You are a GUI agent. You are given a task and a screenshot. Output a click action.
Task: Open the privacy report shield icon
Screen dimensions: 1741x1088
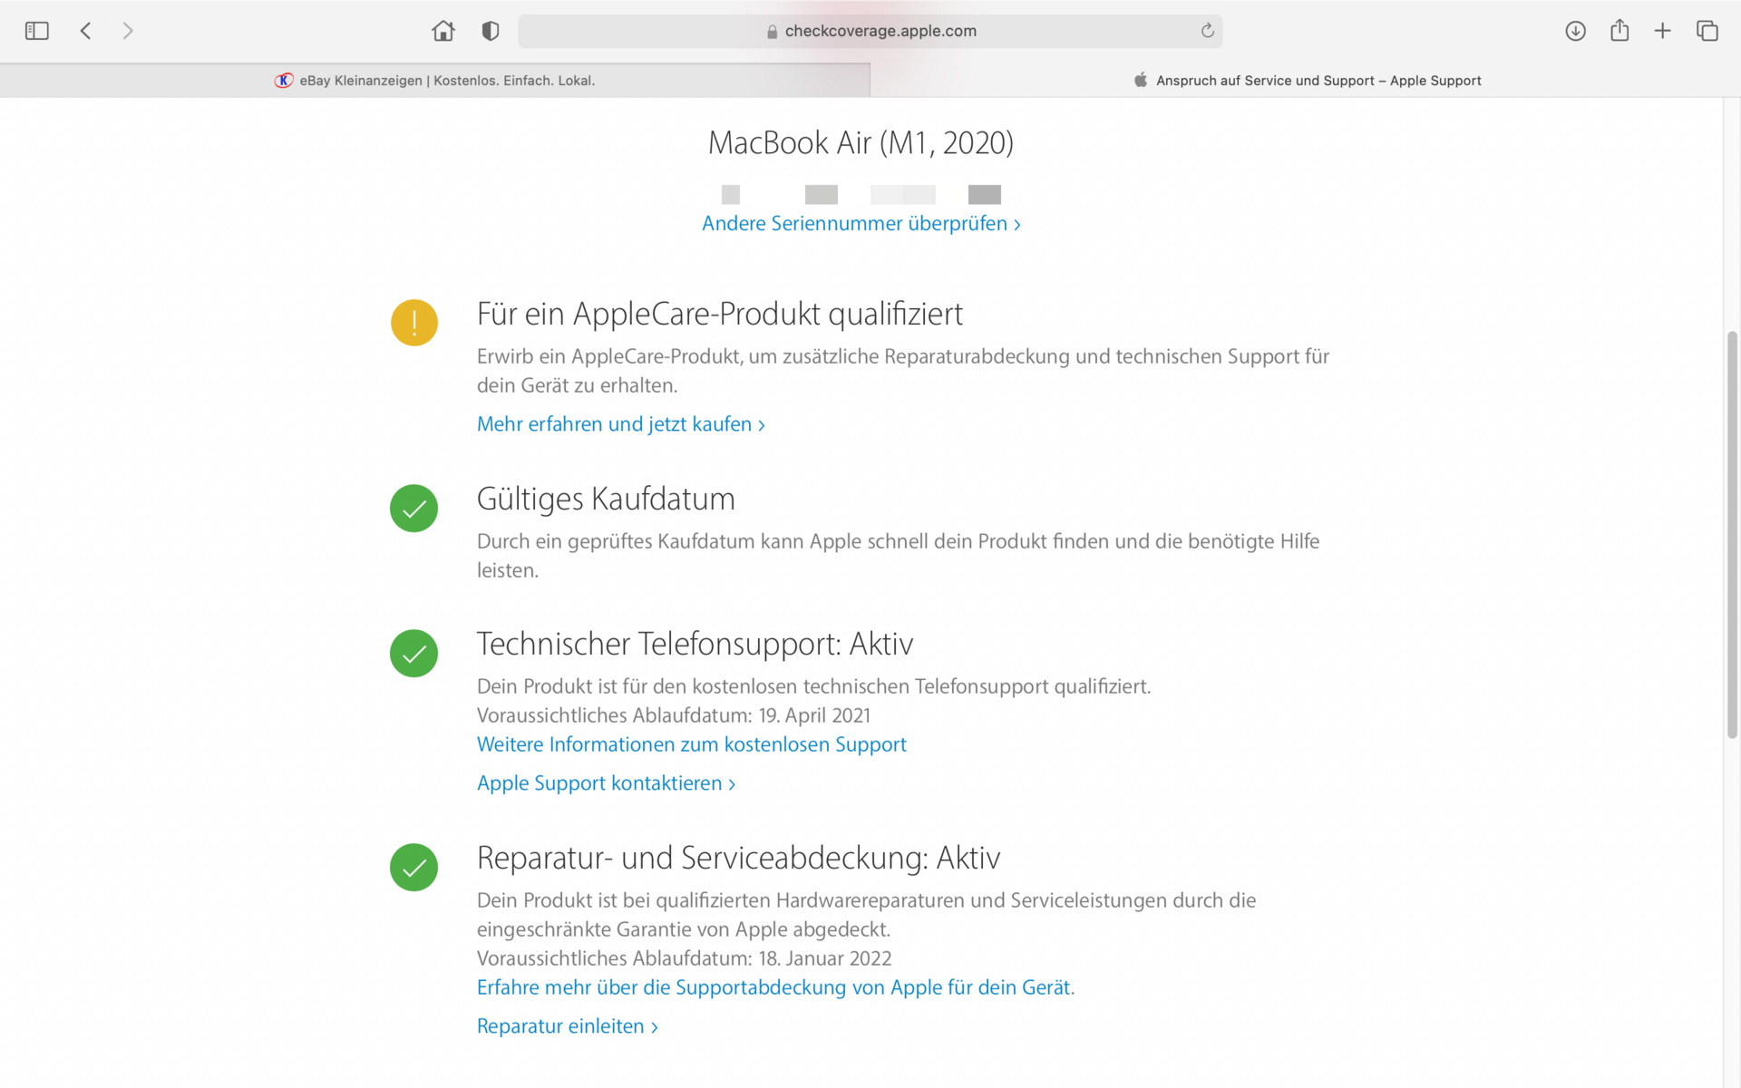(x=491, y=31)
